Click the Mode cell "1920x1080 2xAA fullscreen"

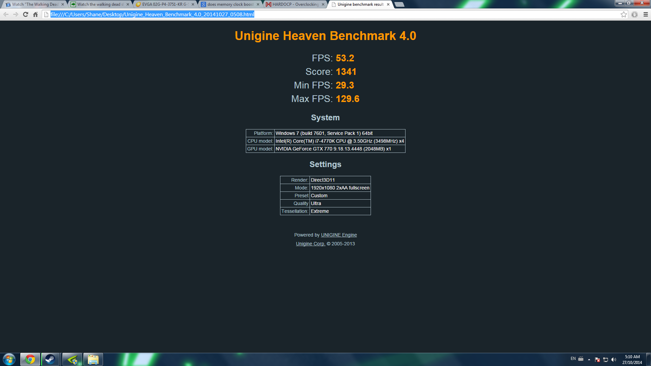click(340, 188)
